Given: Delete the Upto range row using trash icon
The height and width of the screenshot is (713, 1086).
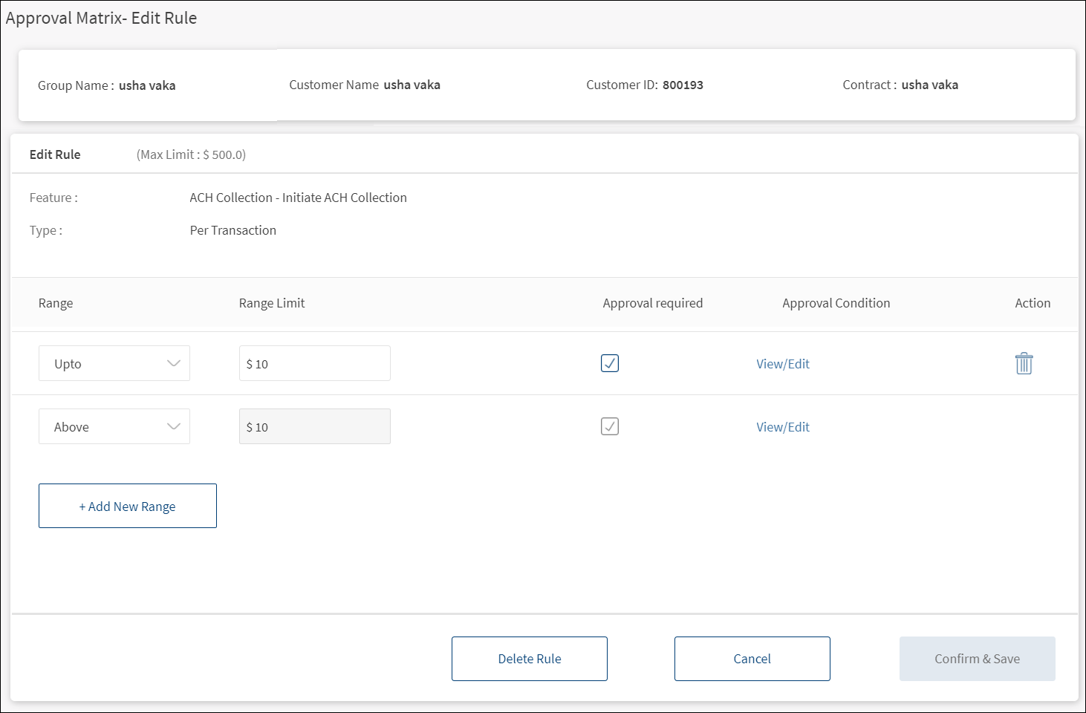Looking at the screenshot, I should click(x=1024, y=363).
